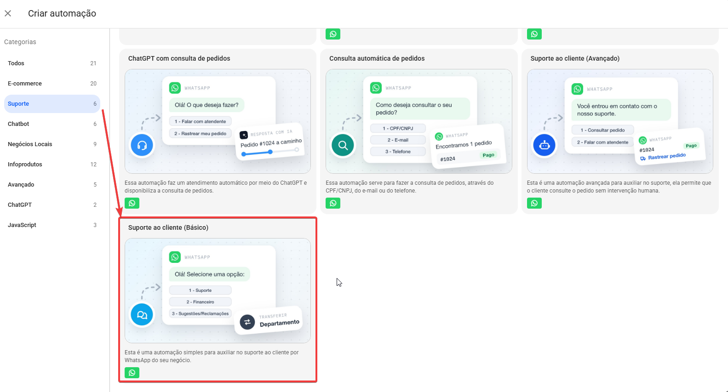Open the E-commerce category
This screenshot has height=392, width=728.
pos(52,84)
